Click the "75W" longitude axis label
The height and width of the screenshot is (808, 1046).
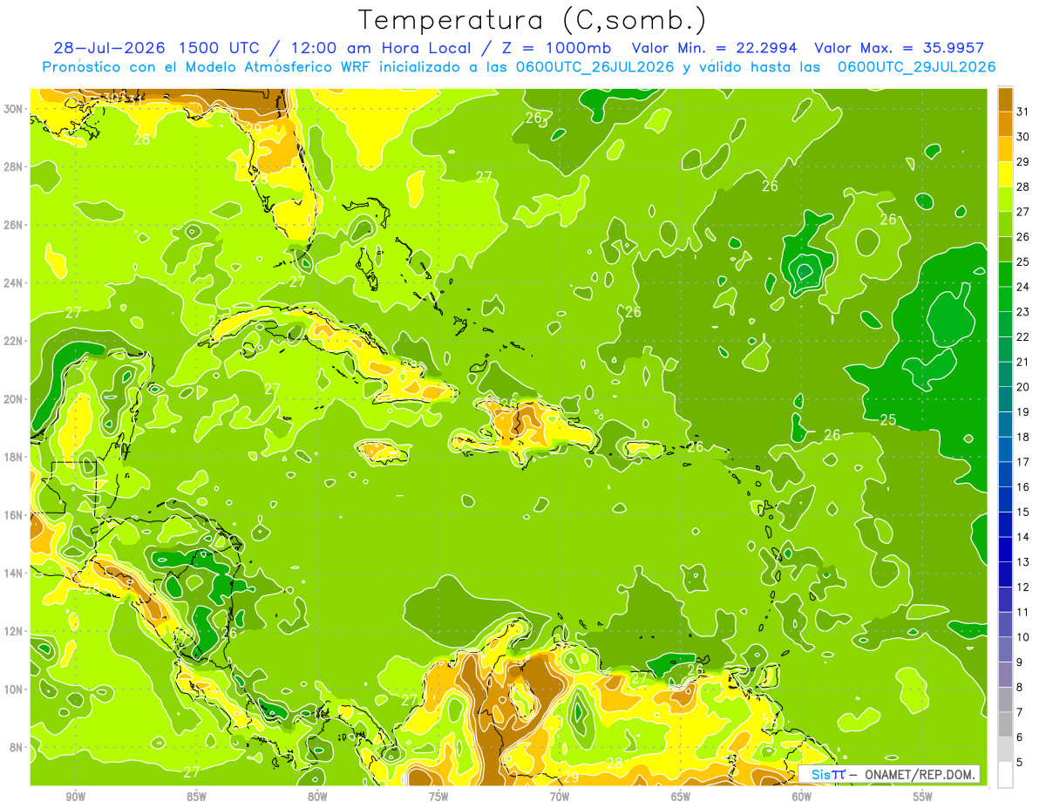(x=438, y=796)
